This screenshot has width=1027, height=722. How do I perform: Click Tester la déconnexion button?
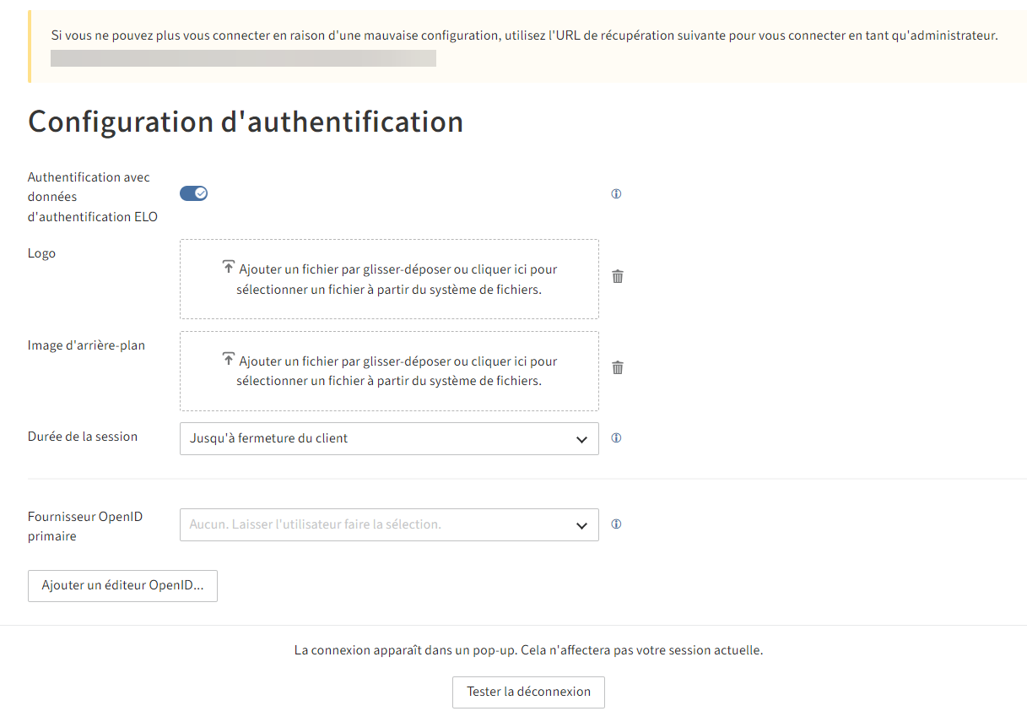tap(528, 692)
